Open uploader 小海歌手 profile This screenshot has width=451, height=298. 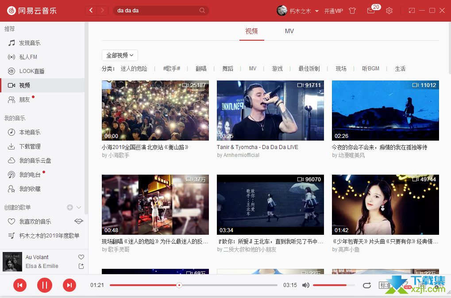click(x=119, y=155)
